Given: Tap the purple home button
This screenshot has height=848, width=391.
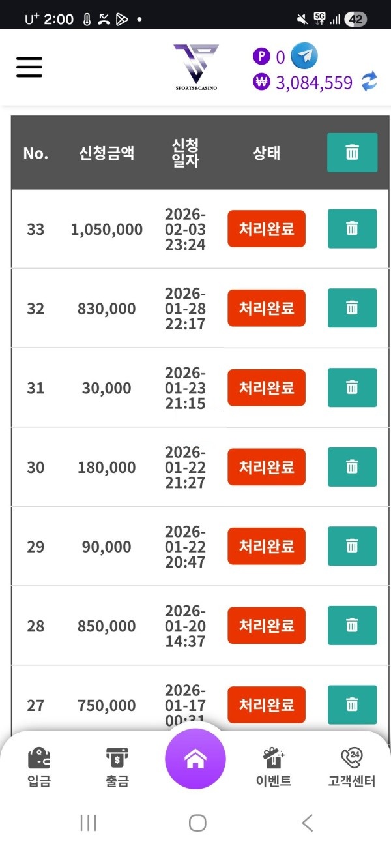Looking at the screenshot, I should 195,759.
